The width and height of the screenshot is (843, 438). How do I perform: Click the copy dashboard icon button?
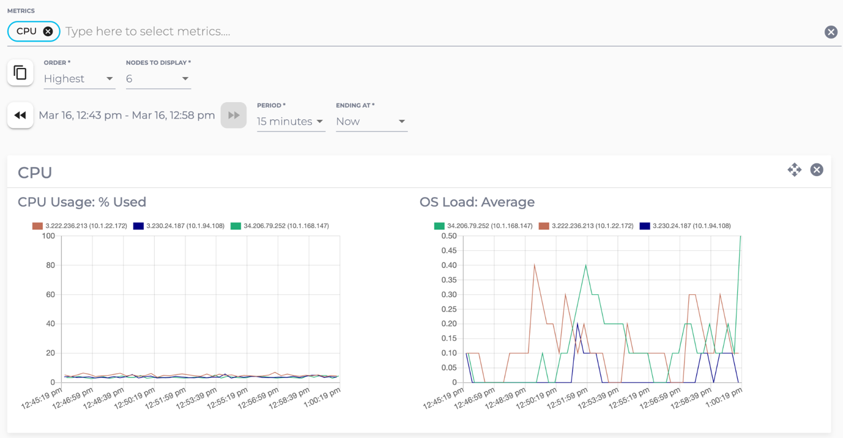point(20,73)
